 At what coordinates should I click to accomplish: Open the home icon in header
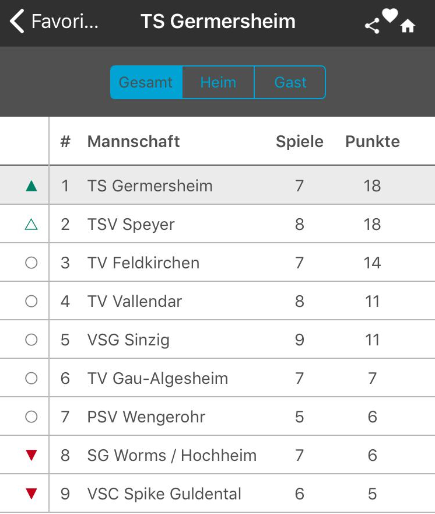408,26
